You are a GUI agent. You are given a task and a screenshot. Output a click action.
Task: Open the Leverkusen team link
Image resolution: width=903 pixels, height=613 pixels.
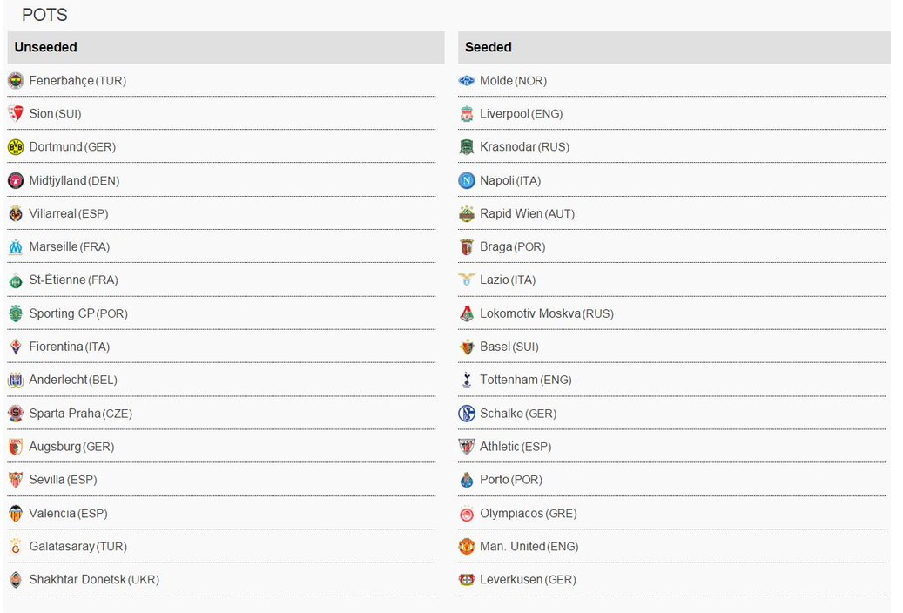coord(510,580)
